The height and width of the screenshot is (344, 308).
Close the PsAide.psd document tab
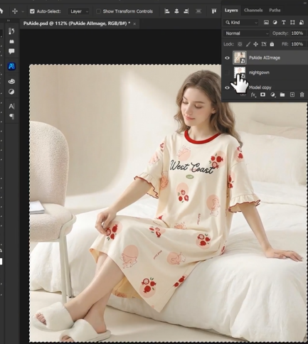134,23
